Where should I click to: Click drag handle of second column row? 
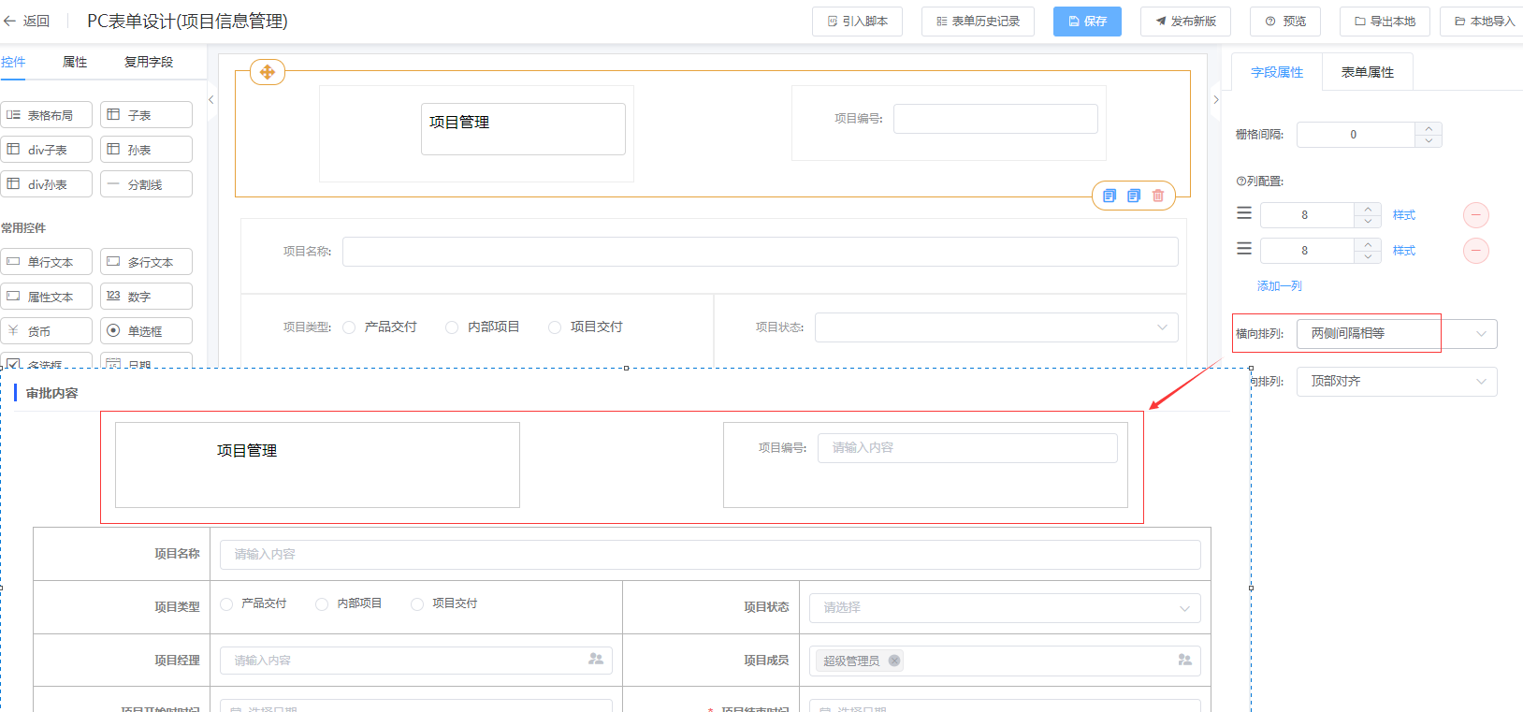[1244, 249]
